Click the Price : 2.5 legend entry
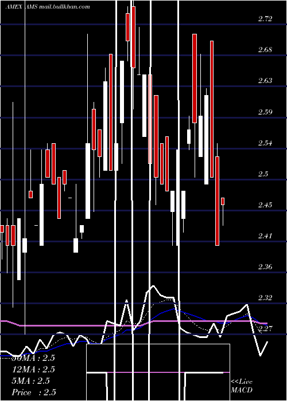This screenshot has height=401, width=287. (34, 392)
